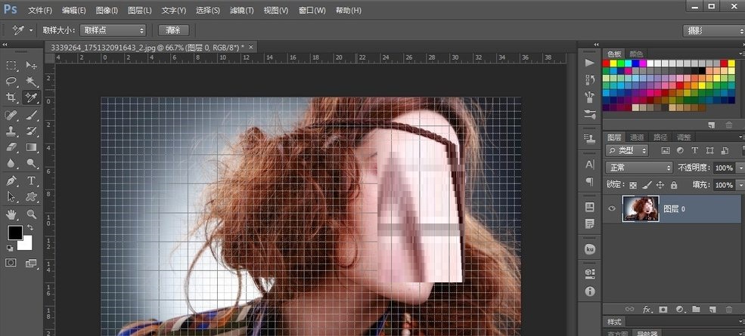The width and height of the screenshot is (745, 336).
Task: Select the Gradient tool
Action: coord(31,147)
